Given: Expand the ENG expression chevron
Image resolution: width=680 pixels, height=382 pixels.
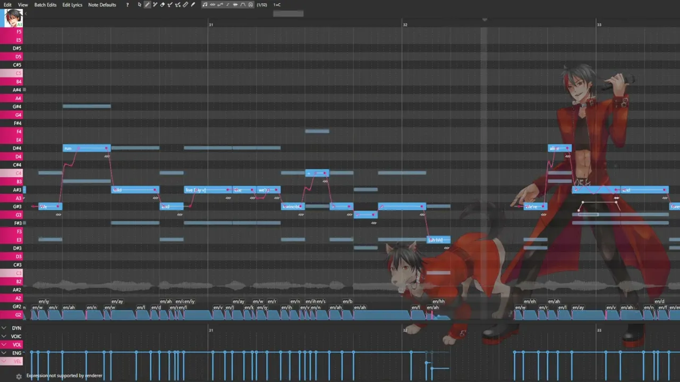Looking at the screenshot, I should [x=4, y=353].
